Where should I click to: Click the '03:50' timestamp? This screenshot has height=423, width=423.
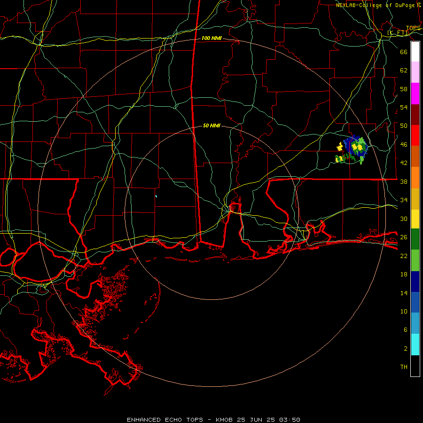coord(290,420)
